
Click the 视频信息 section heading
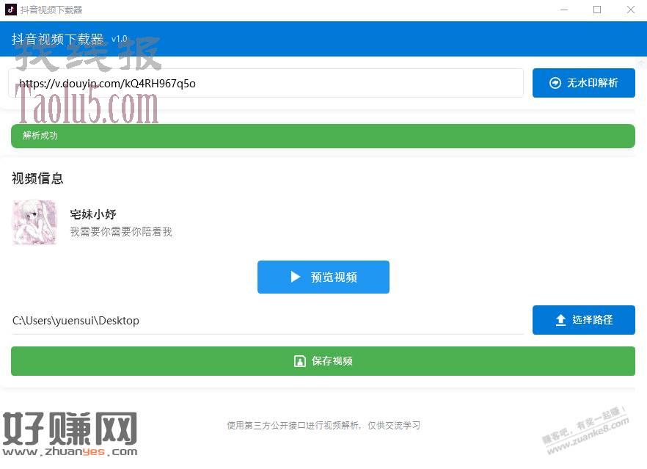[37, 178]
